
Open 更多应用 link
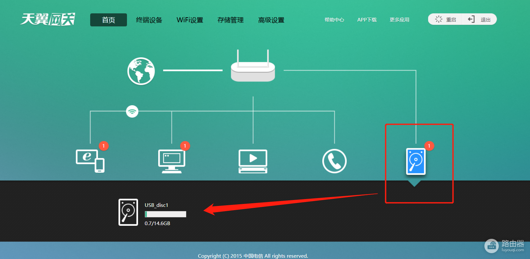(399, 20)
